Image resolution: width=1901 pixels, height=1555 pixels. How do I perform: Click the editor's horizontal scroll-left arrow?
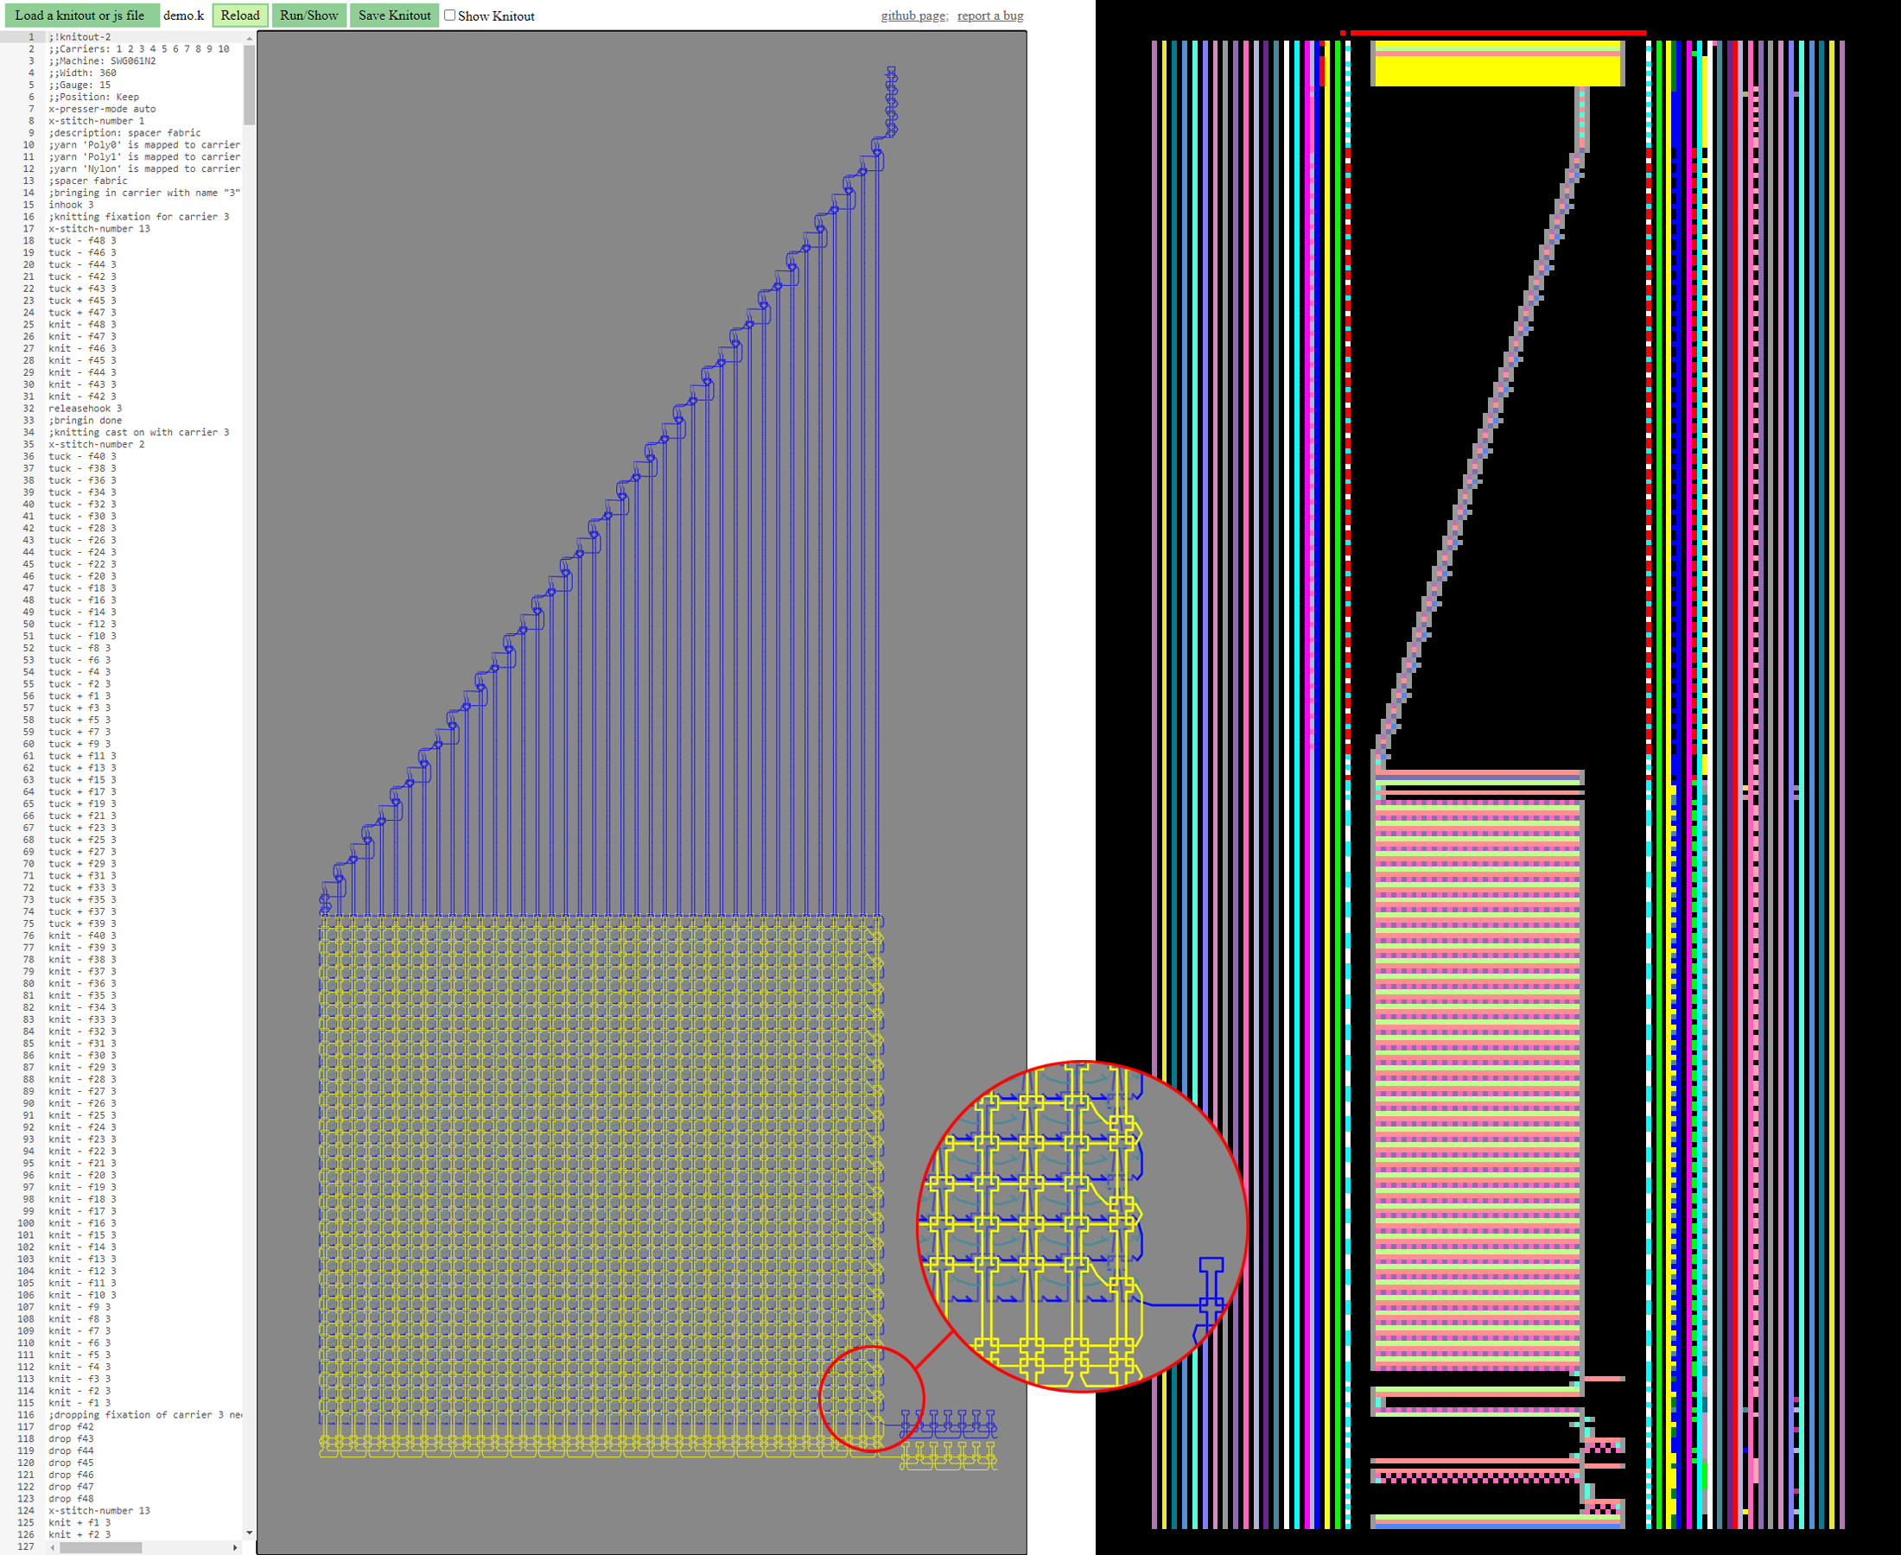(53, 1547)
